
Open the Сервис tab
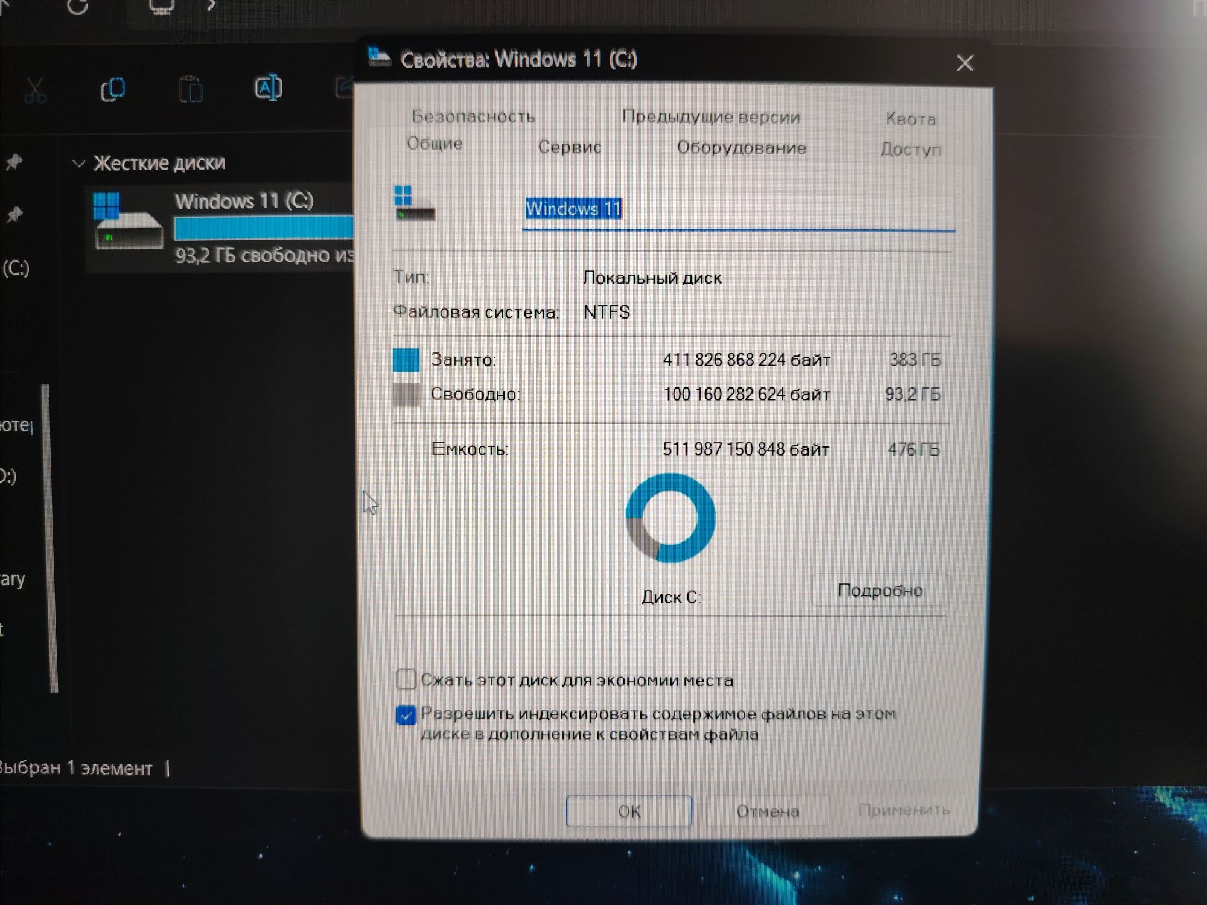click(570, 147)
